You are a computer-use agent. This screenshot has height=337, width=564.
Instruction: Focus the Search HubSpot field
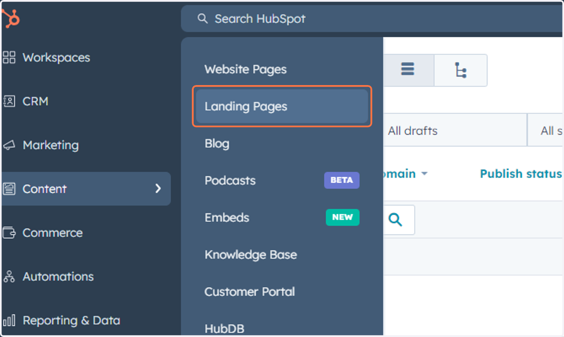coord(371,19)
